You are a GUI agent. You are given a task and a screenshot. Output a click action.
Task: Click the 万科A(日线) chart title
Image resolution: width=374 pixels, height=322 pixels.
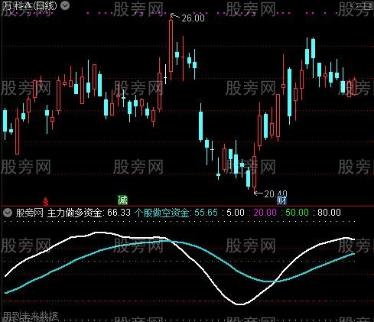tap(31, 5)
